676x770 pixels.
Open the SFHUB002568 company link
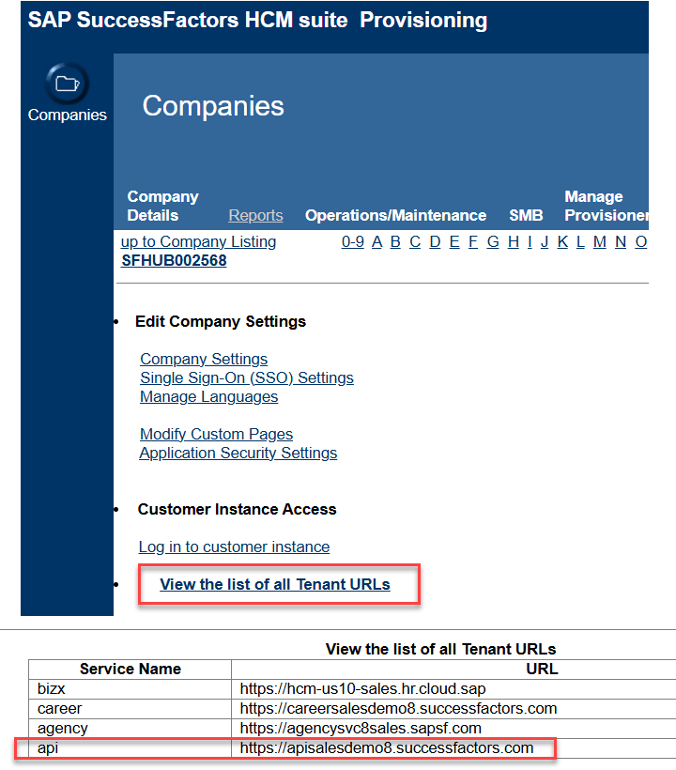[174, 260]
